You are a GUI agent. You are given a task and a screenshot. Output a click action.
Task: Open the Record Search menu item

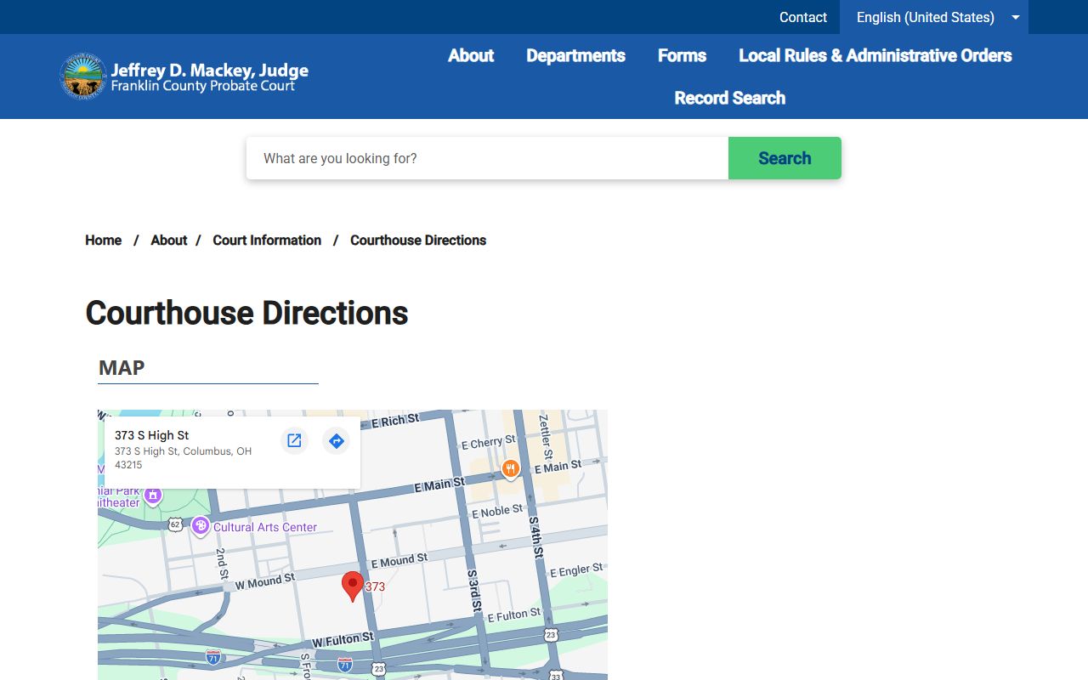729,98
